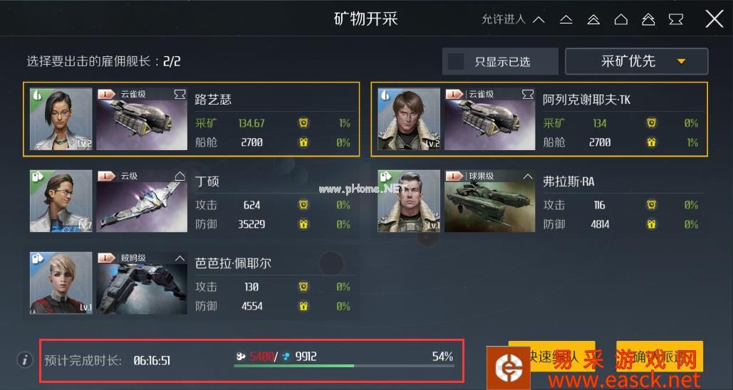
Task: Click the quick formation yellow button
Action: (551, 357)
